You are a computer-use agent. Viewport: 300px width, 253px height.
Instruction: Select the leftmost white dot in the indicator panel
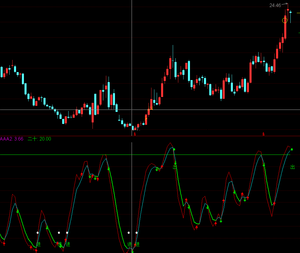point(37,233)
